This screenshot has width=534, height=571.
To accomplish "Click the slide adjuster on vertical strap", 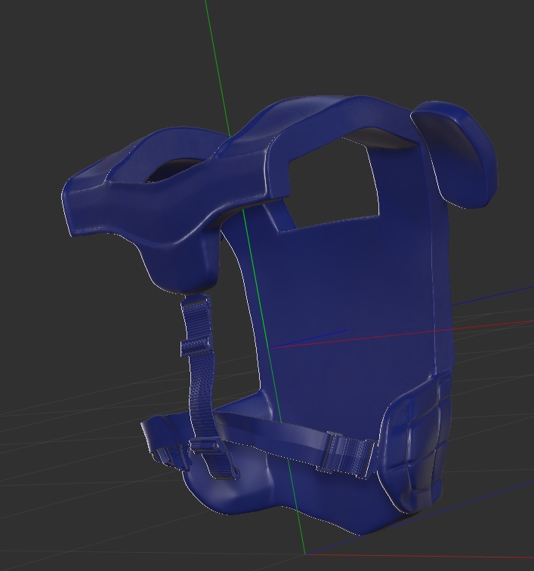I will pos(196,346).
